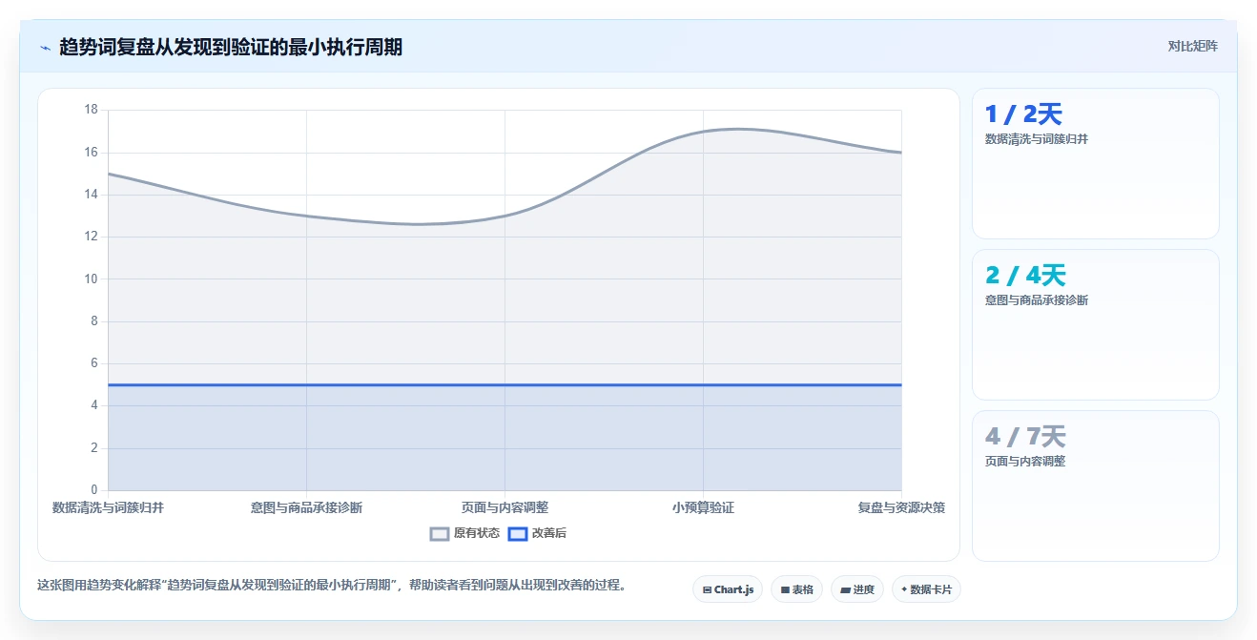
Task: Click the x-axis label 意图与商品承接诊断
Action: point(306,507)
